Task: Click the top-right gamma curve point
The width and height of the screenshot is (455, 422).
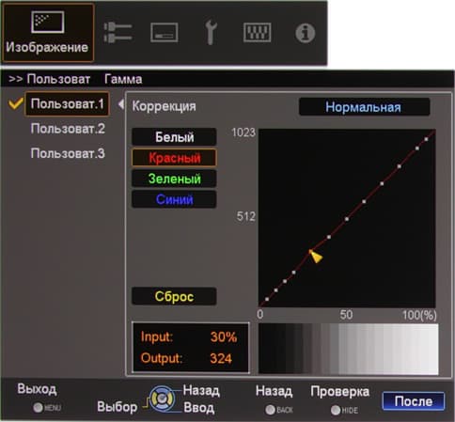Action: [x=426, y=139]
